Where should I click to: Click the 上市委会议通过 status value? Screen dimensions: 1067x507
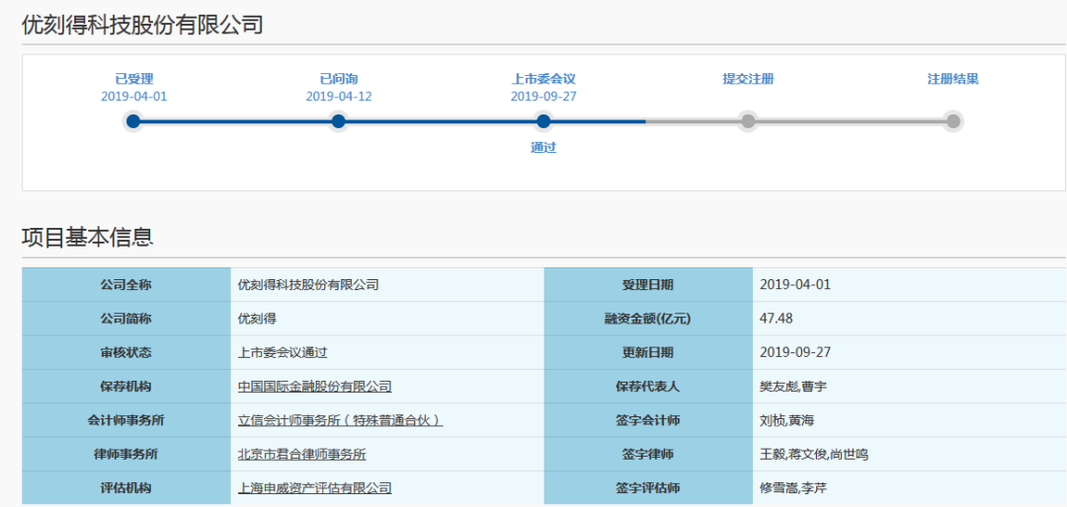(x=283, y=353)
